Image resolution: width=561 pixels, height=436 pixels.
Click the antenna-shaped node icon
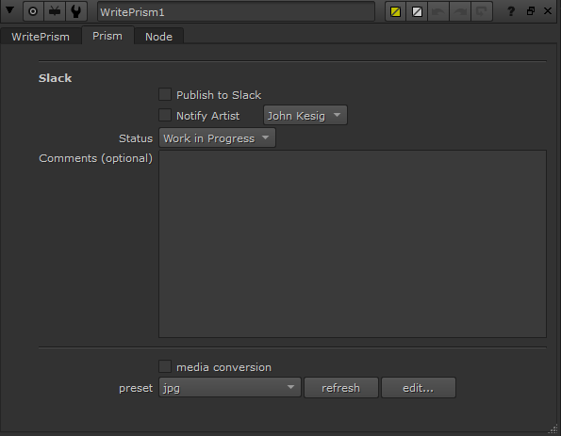55,11
